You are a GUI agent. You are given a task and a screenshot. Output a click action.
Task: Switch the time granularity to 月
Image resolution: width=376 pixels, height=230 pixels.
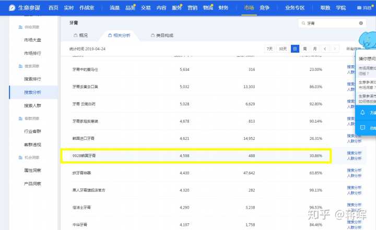click(x=314, y=49)
